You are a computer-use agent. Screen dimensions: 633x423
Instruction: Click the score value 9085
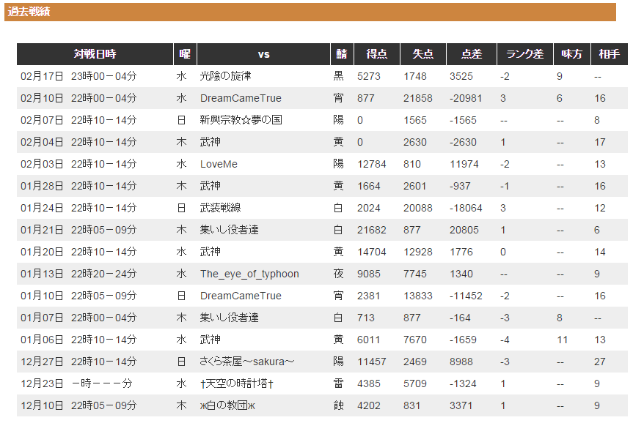tap(368, 274)
